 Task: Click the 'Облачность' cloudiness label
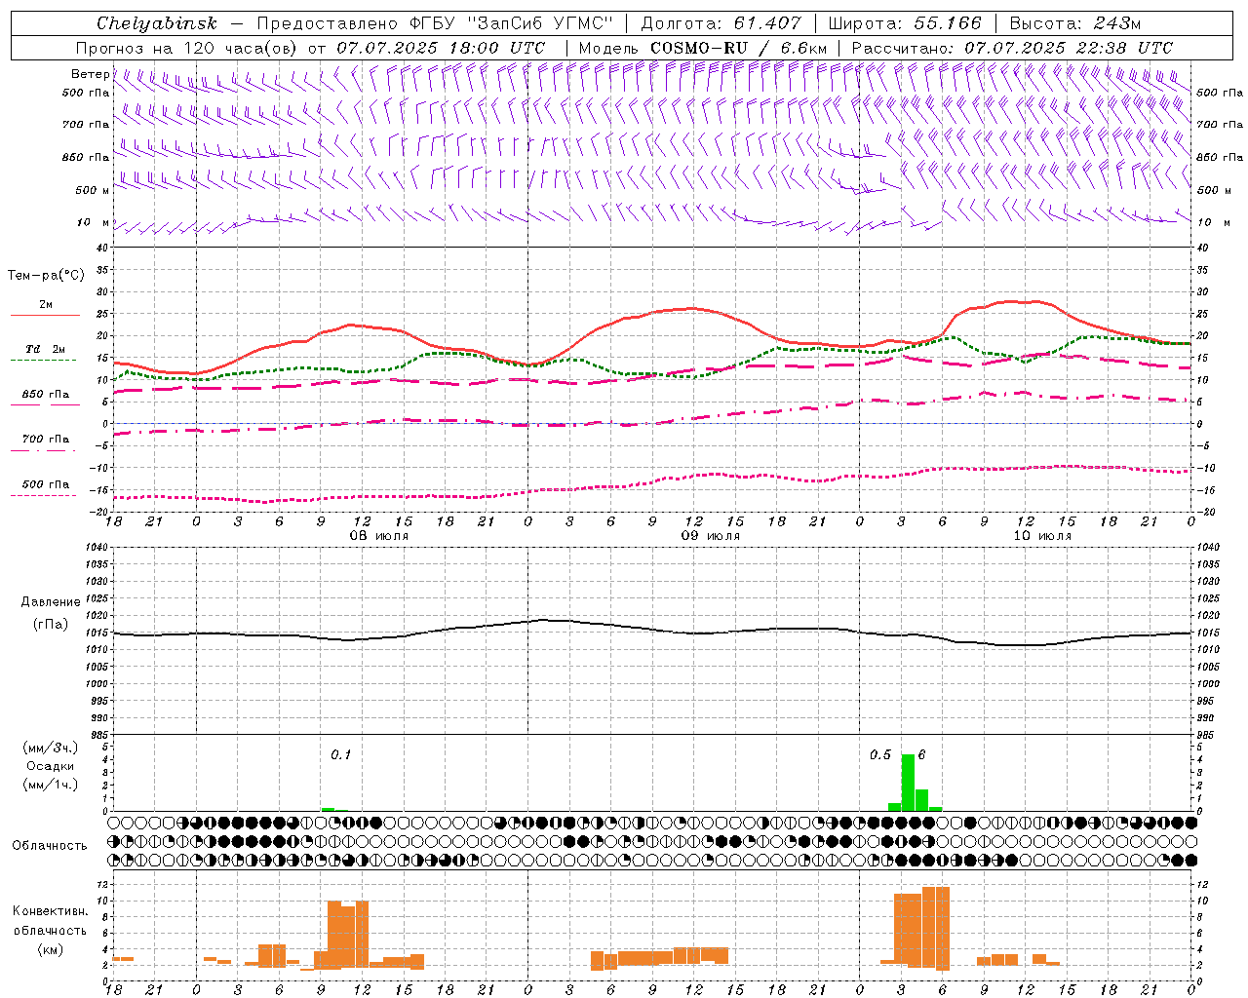(50, 845)
